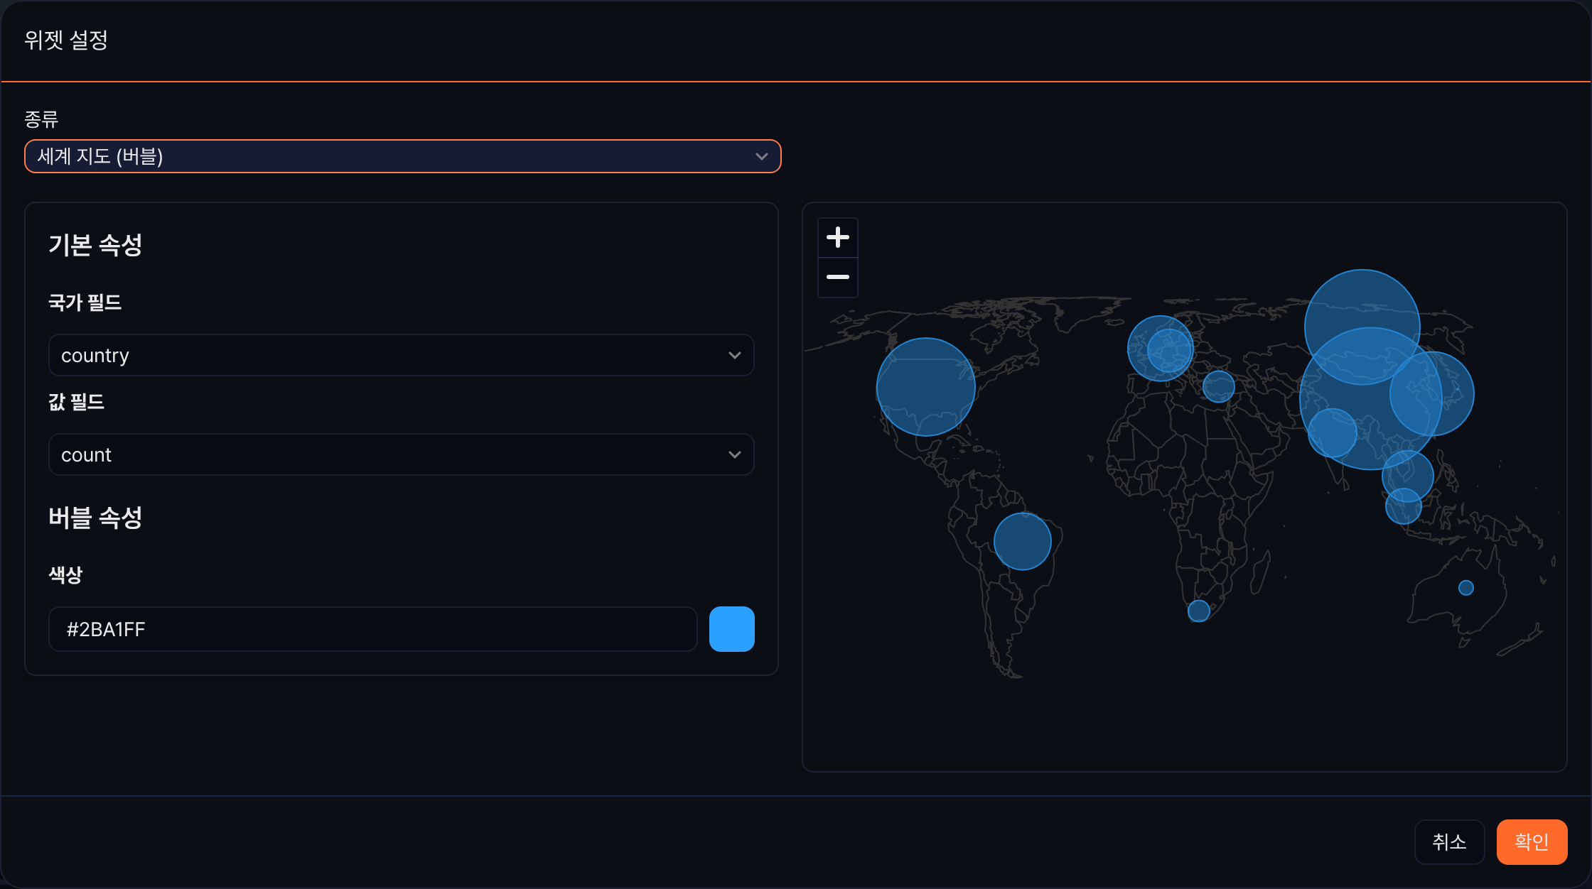The height and width of the screenshot is (889, 1592).
Task: Click the 종류 label
Action: tap(41, 119)
